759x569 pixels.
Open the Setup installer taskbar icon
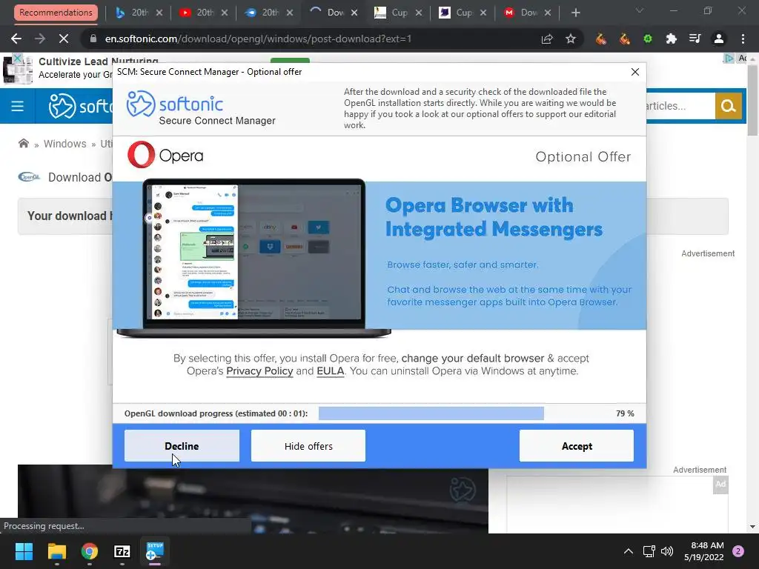click(155, 551)
